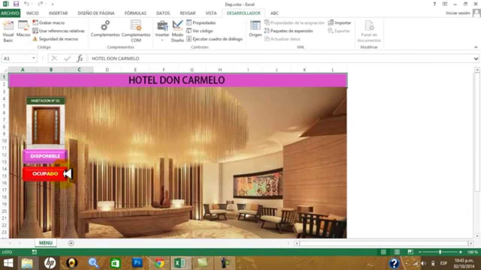Click Iniciar sesión link
The height and width of the screenshot is (270, 481).
click(458, 13)
